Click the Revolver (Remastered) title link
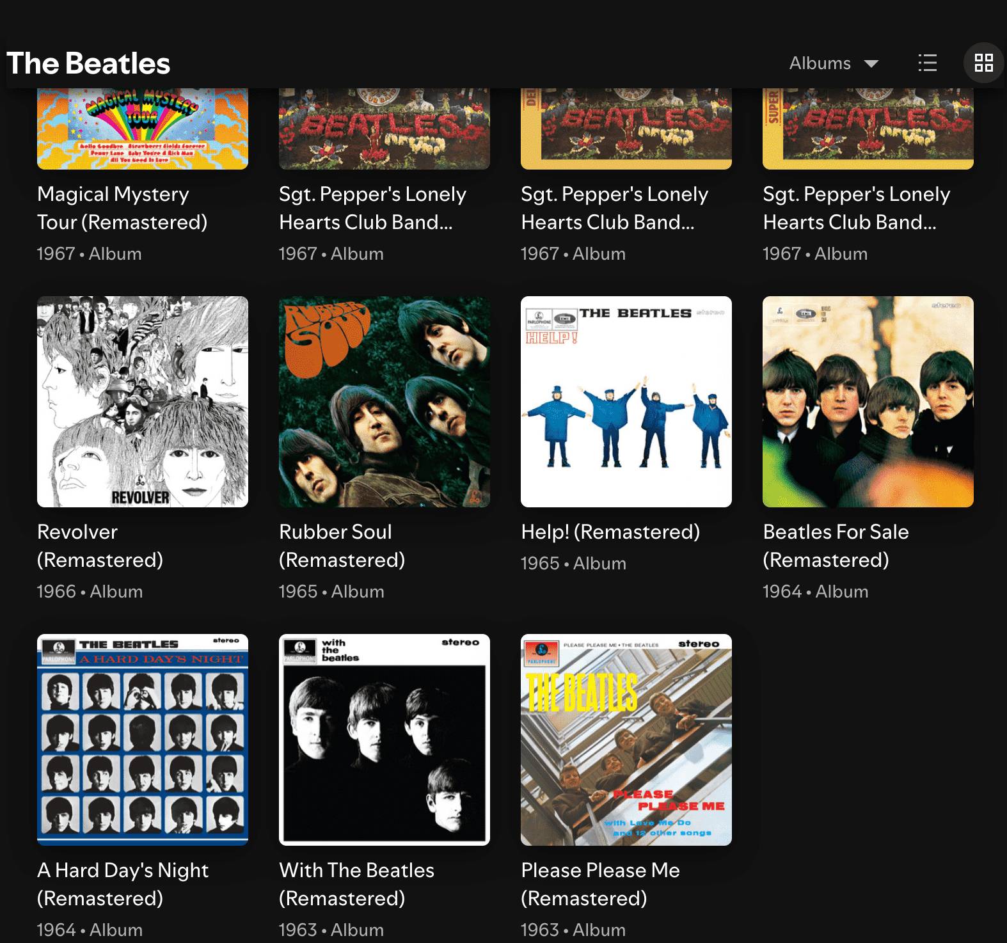 pyautogui.click(x=100, y=546)
